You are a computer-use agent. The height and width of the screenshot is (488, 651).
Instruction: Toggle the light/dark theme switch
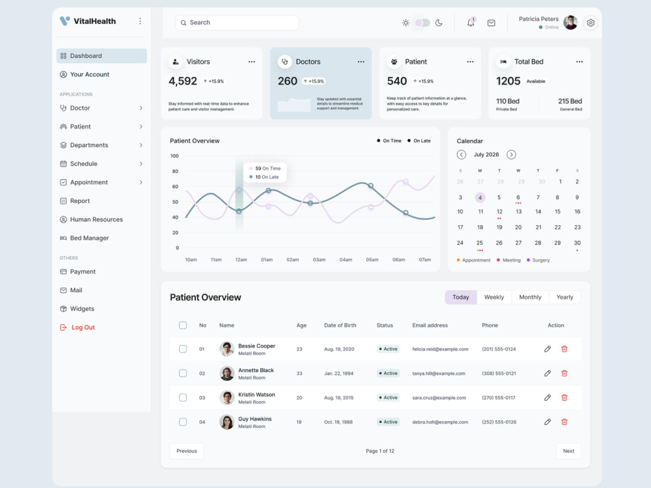422,23
